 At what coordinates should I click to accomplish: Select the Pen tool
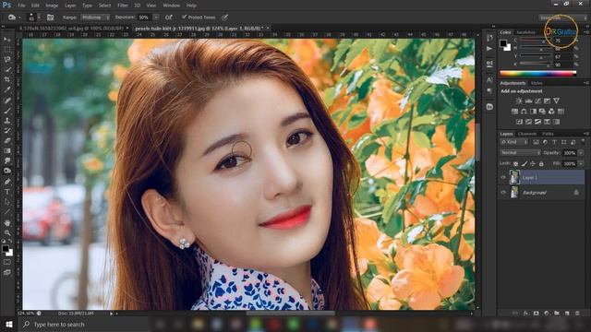[7, 182]
